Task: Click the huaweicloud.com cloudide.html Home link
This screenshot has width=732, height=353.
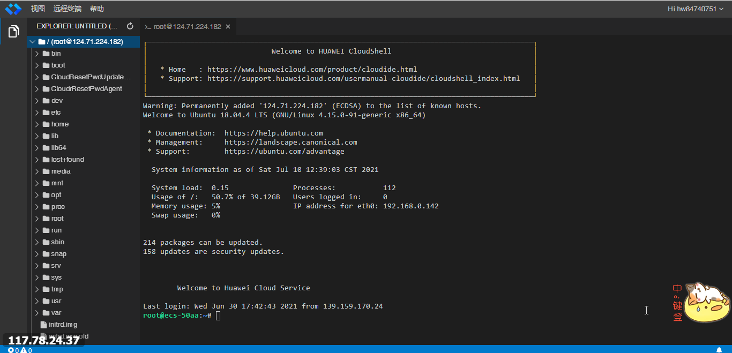Action: coord(312,69)
